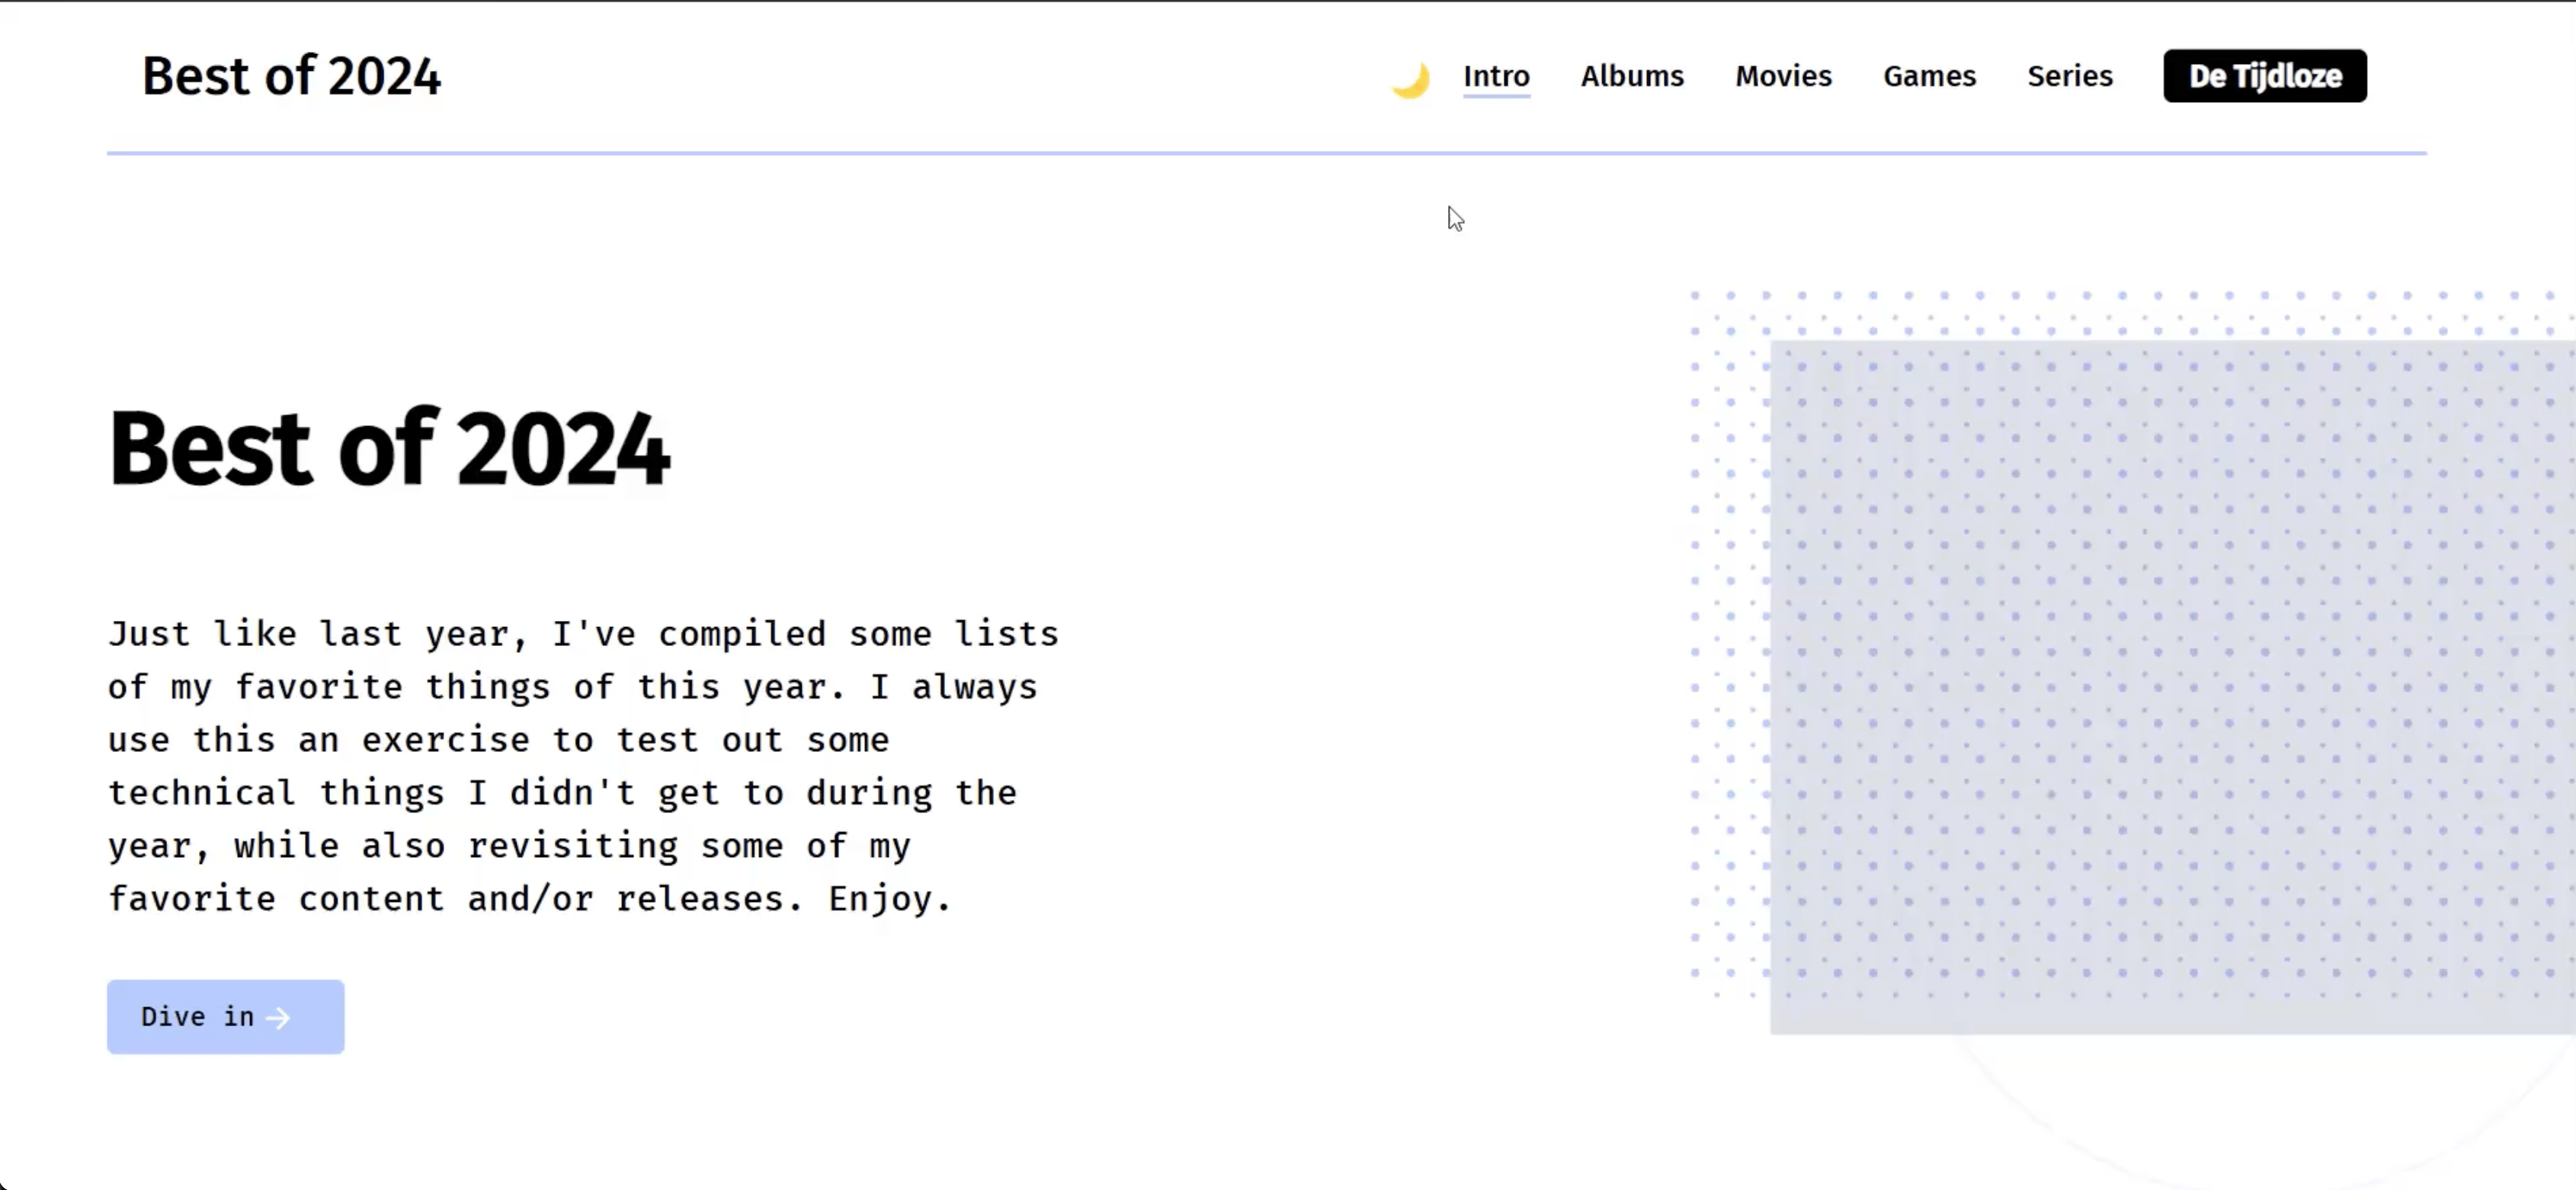The height and width of the screenshot is (1190, 2576).
Task: Open the Movies section
Action: (1783, 76)
